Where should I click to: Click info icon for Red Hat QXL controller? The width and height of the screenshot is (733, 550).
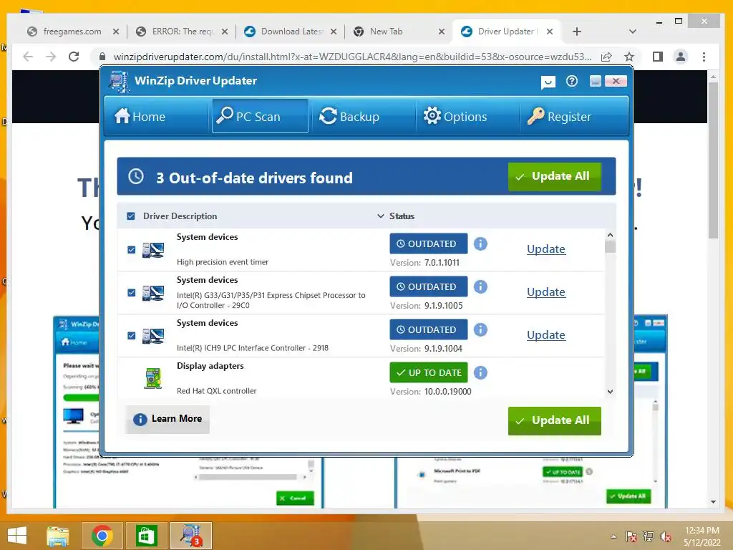tap(480, 372)
